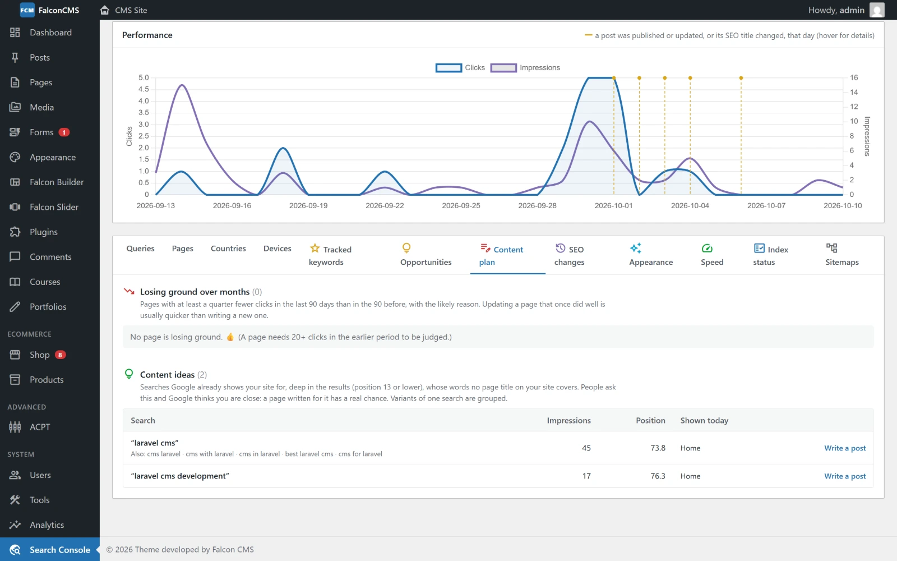Click the Plugins puzzle icon
This screenshot has width=897, height=561.
click(15, 232)
